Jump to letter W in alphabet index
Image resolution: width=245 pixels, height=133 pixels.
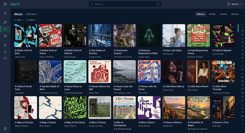[x=242, y=116]
